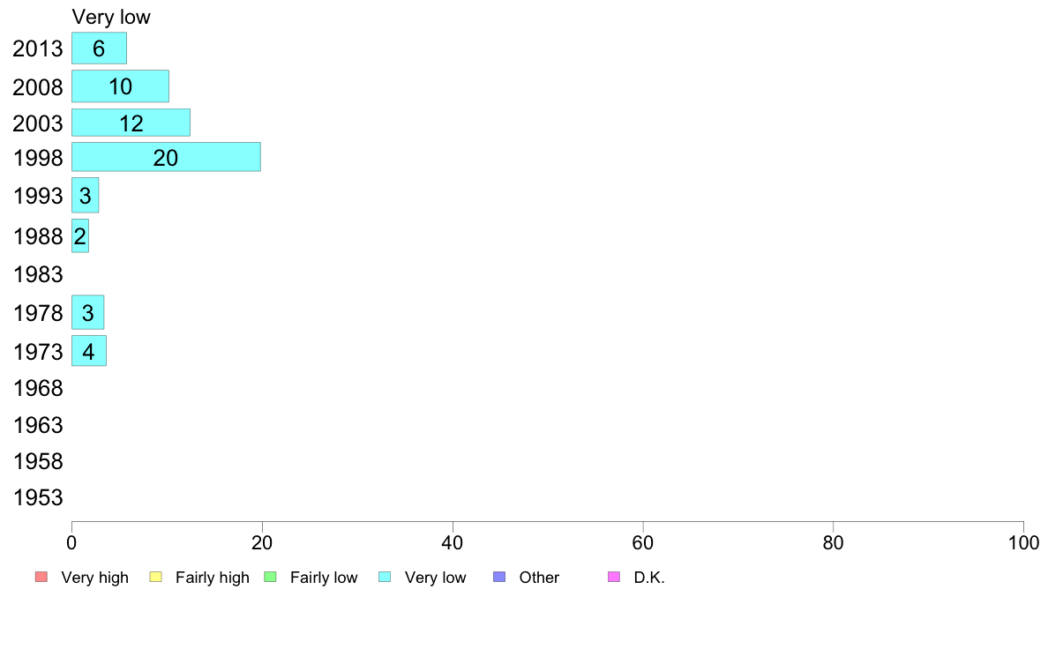Click the 40 tick on x-axis

click(x=453, y=542)
